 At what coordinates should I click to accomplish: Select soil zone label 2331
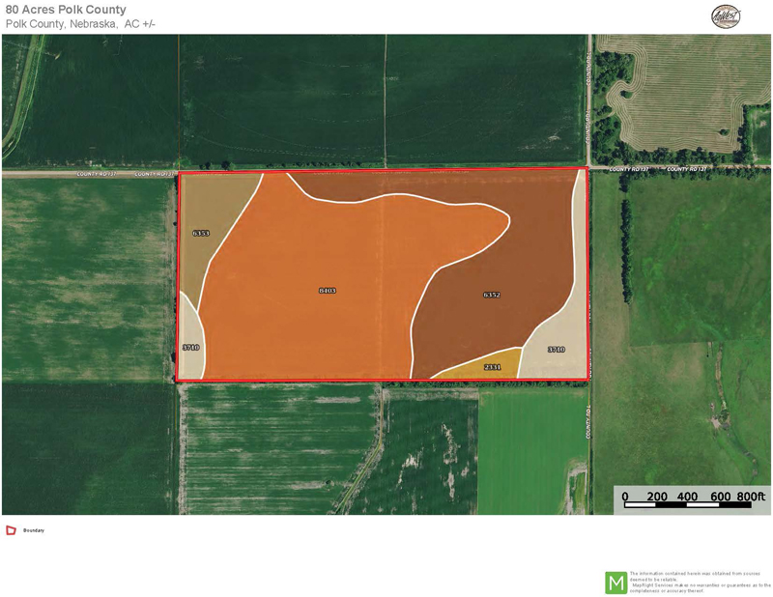(492, 367)
